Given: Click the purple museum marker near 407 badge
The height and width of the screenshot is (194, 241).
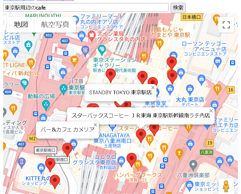Looking at the screenshot, I should (x=85, y=51).
